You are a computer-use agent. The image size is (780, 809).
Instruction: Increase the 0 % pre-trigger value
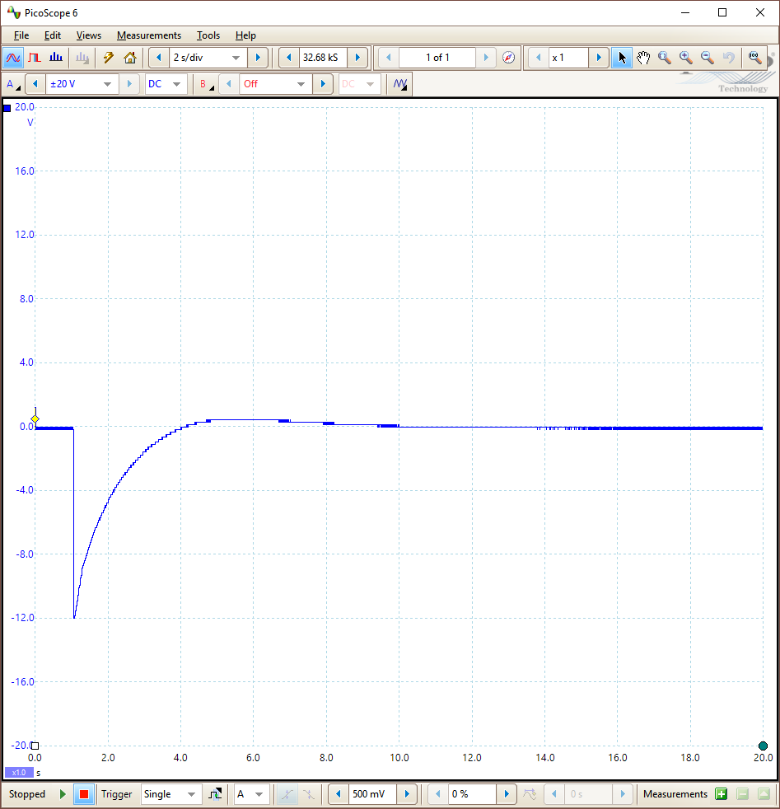[506, 793]
